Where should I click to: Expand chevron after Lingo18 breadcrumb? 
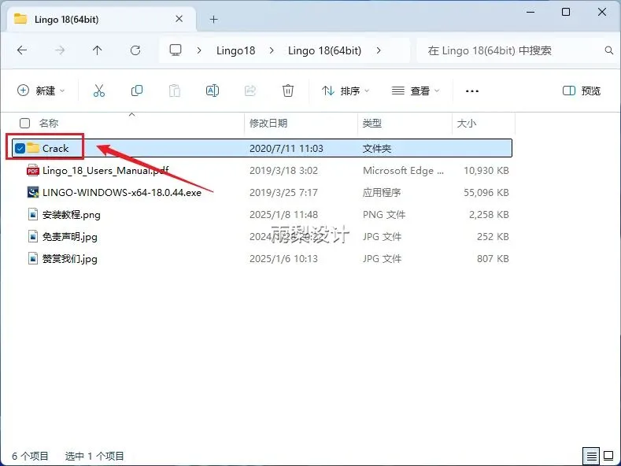272,50
